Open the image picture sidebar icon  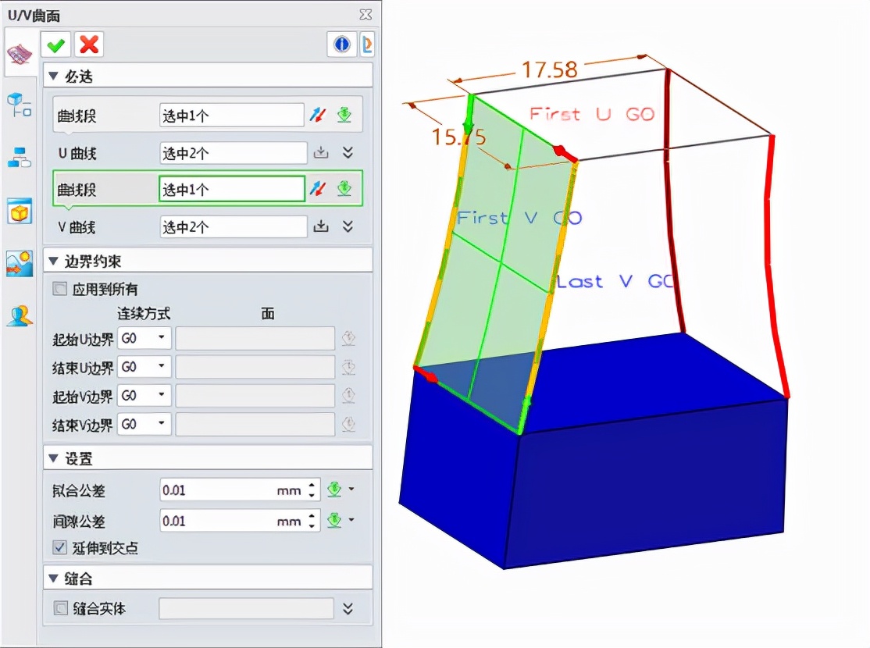point(20,264)
